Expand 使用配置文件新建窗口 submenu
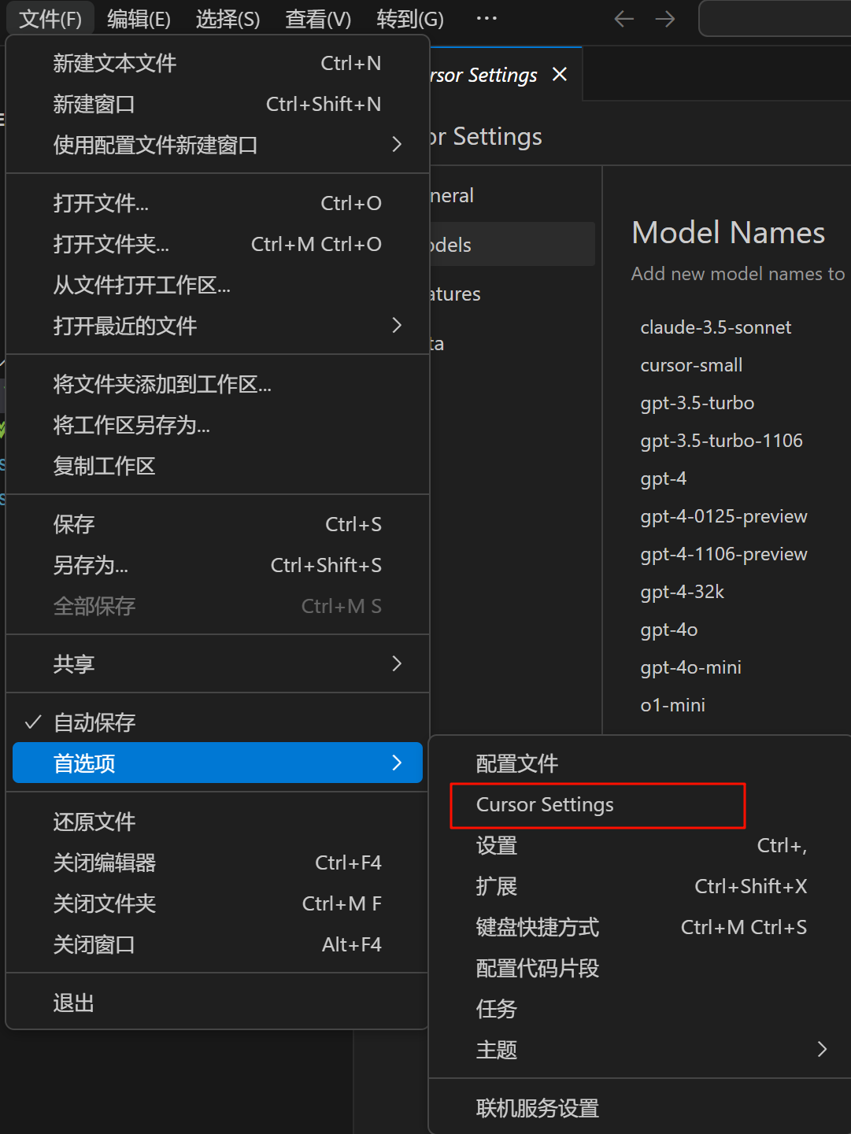The height and width of the screenshot is (1134, 851). coord(217,145)
